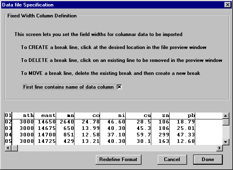The height and width of the screenshot is (170, 233).
Task: Click horizontal scroll right arrow
Action: coord(219,148)
